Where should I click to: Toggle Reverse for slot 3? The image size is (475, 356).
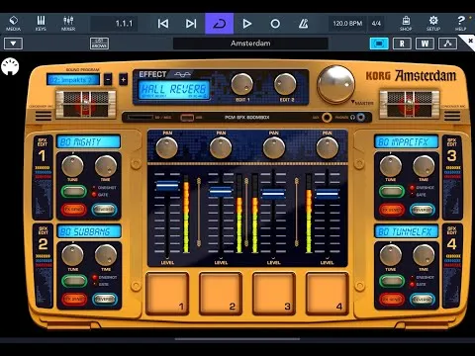coord(423,210)
